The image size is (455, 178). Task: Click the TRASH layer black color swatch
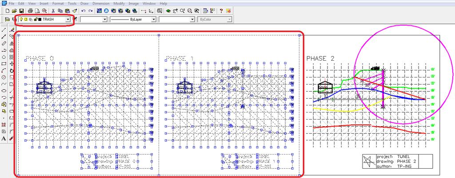[x=40, y=19]
